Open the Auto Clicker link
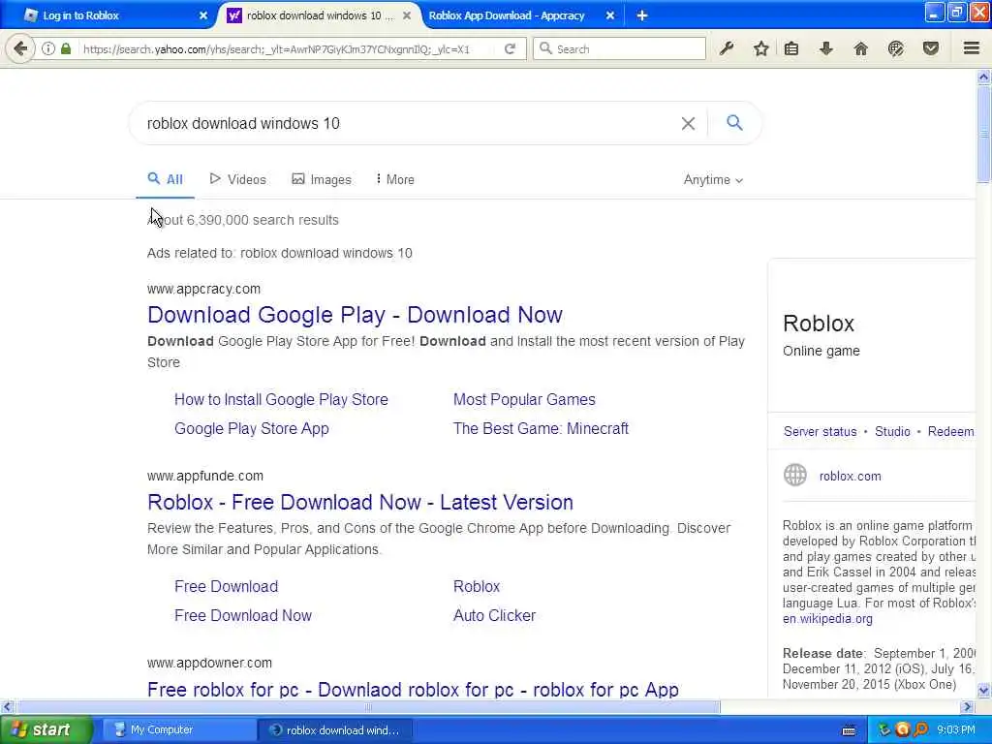The height and width of the screenshot is (744, 992). (x=494, y=615)
